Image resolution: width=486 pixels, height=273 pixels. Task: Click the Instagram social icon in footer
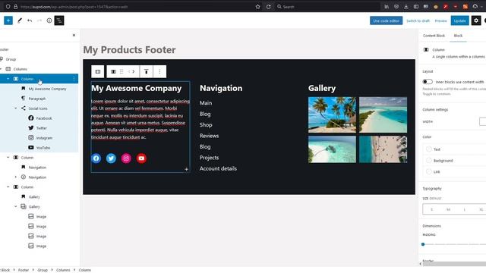point(126,158)
